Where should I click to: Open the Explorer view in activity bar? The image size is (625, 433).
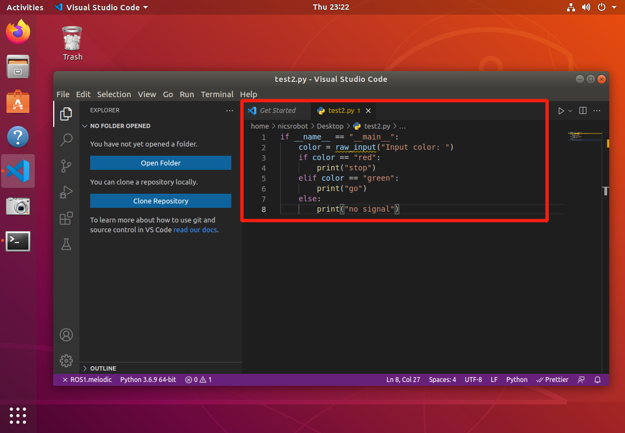pyautogui.click(x=66, y=114)
